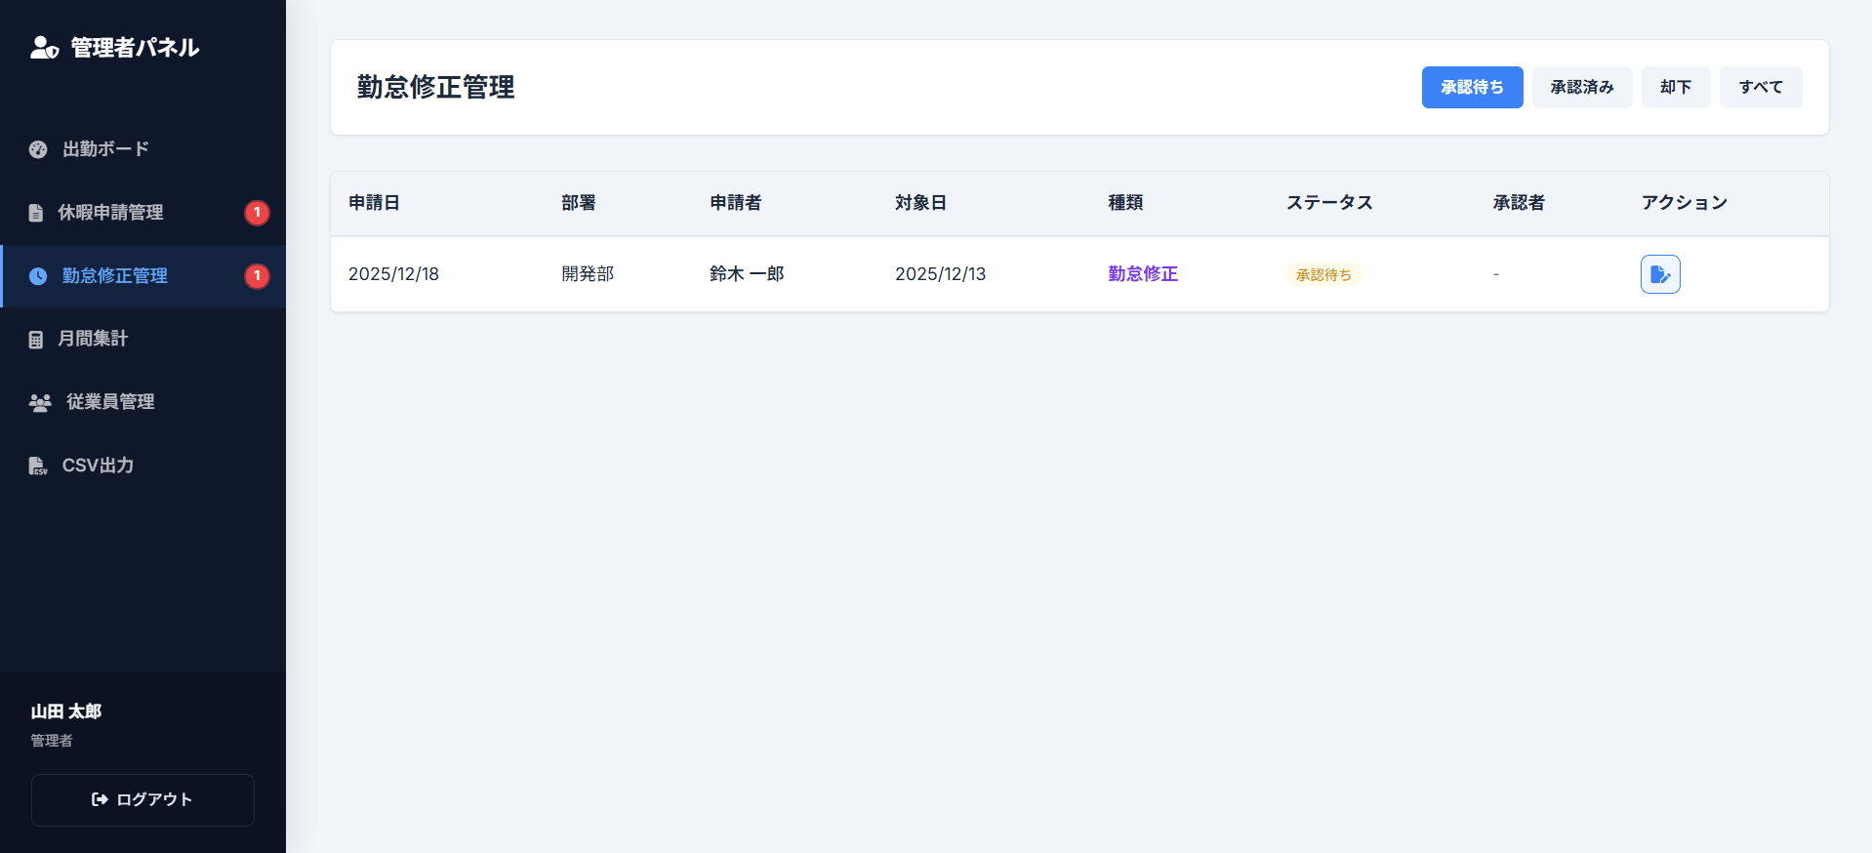The height and width of the screenshot is (853, 1872).
Task: Click the attendance correction clock icon
Action: [38, 276]
